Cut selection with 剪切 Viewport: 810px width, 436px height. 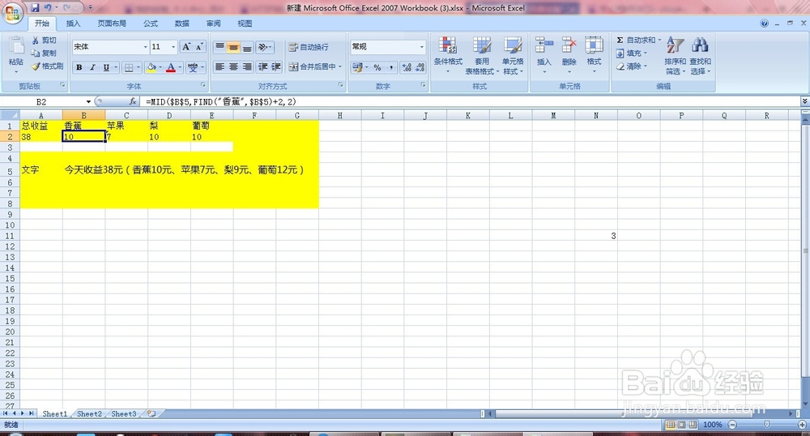click(44, 41)
